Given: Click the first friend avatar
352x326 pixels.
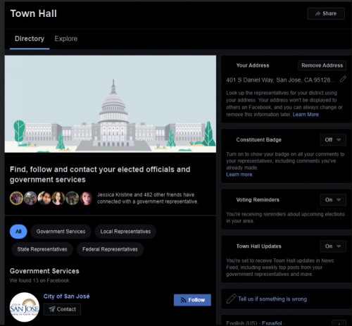Looking at the screenshot, I should pos(16,198).
